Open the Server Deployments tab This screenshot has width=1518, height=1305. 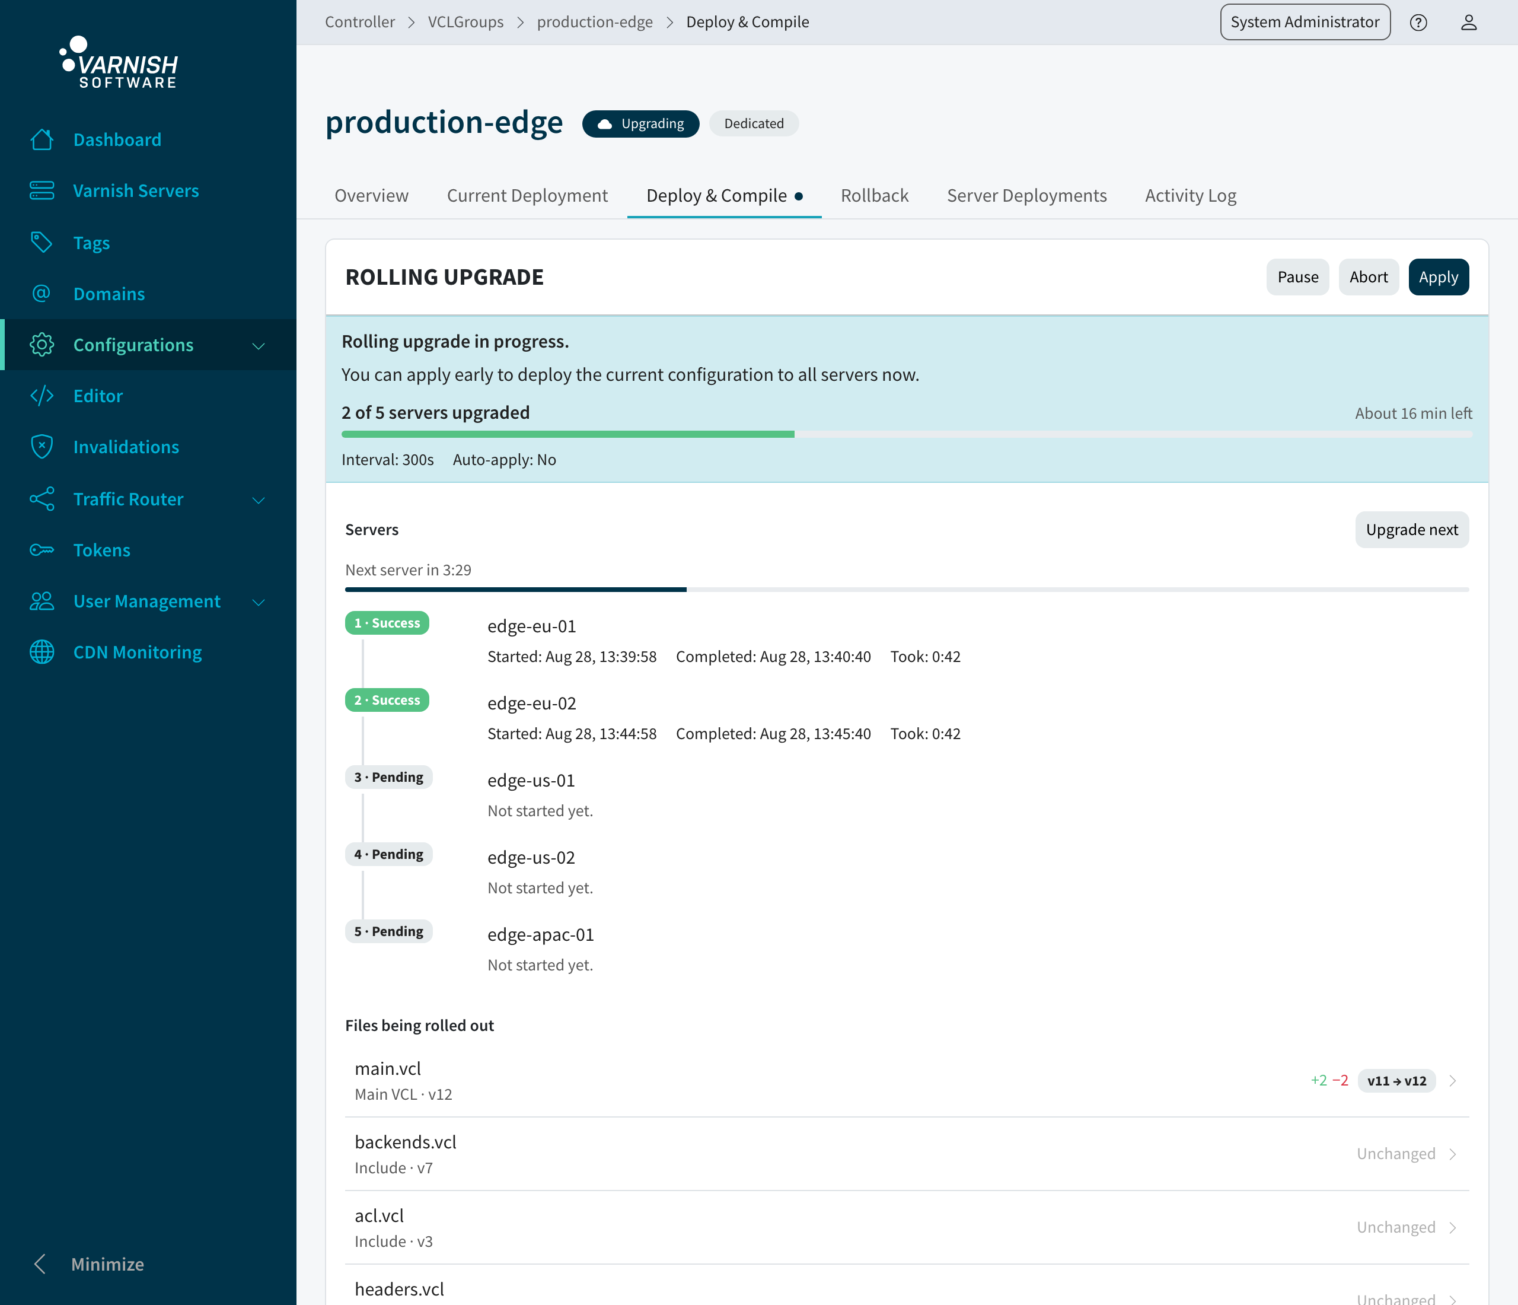[x=1027, y=196]
